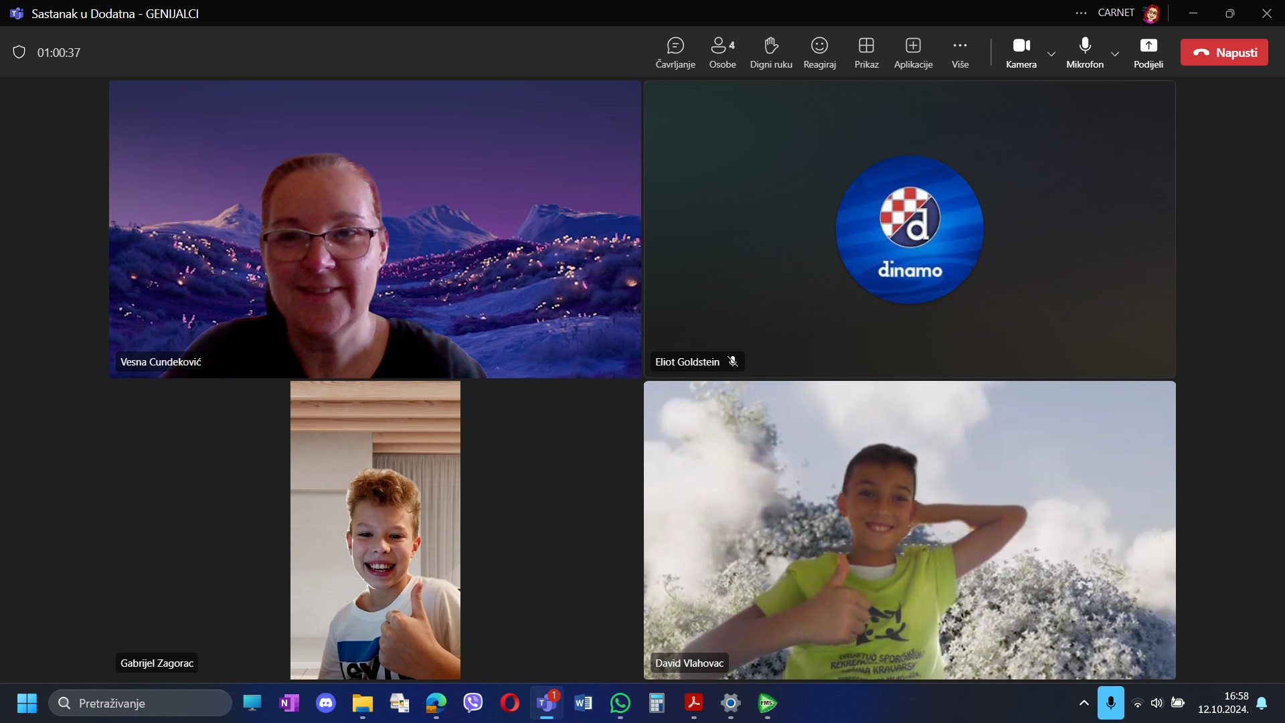Open the Reagiraj reactions menu

[819, 53]
